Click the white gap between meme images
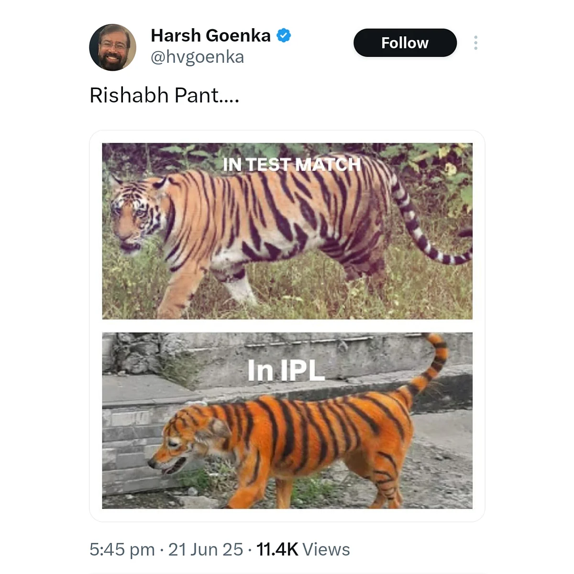574x574 pixels. (x=287, y=326)
